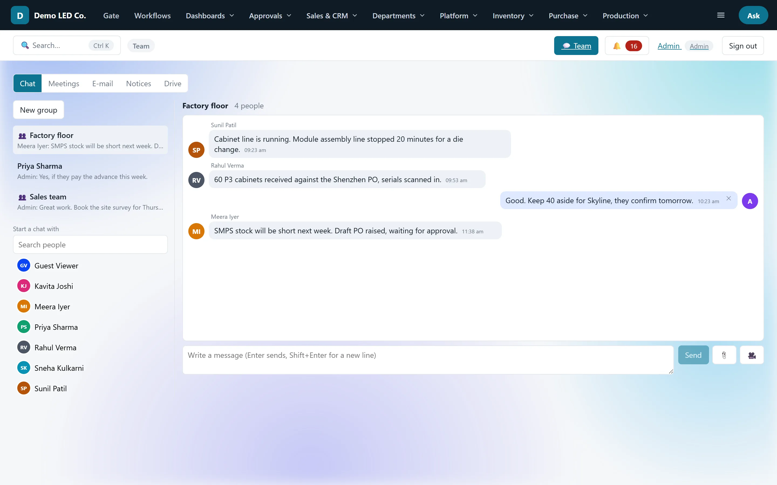This screenshot has width=777, height=485.
Task: Open the notifications bell showing 16
Action: 627,46
